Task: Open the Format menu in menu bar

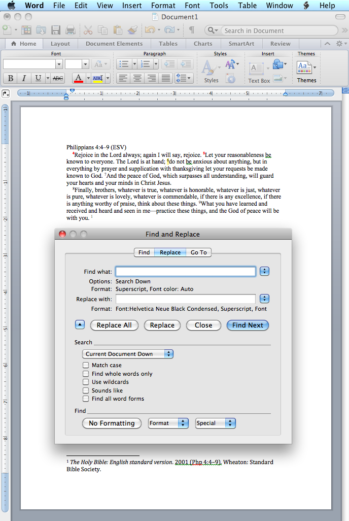Action: [x=163, y=5]
